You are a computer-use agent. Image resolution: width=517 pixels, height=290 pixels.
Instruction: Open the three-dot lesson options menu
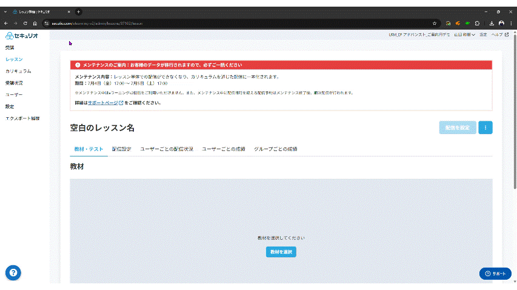485,127
